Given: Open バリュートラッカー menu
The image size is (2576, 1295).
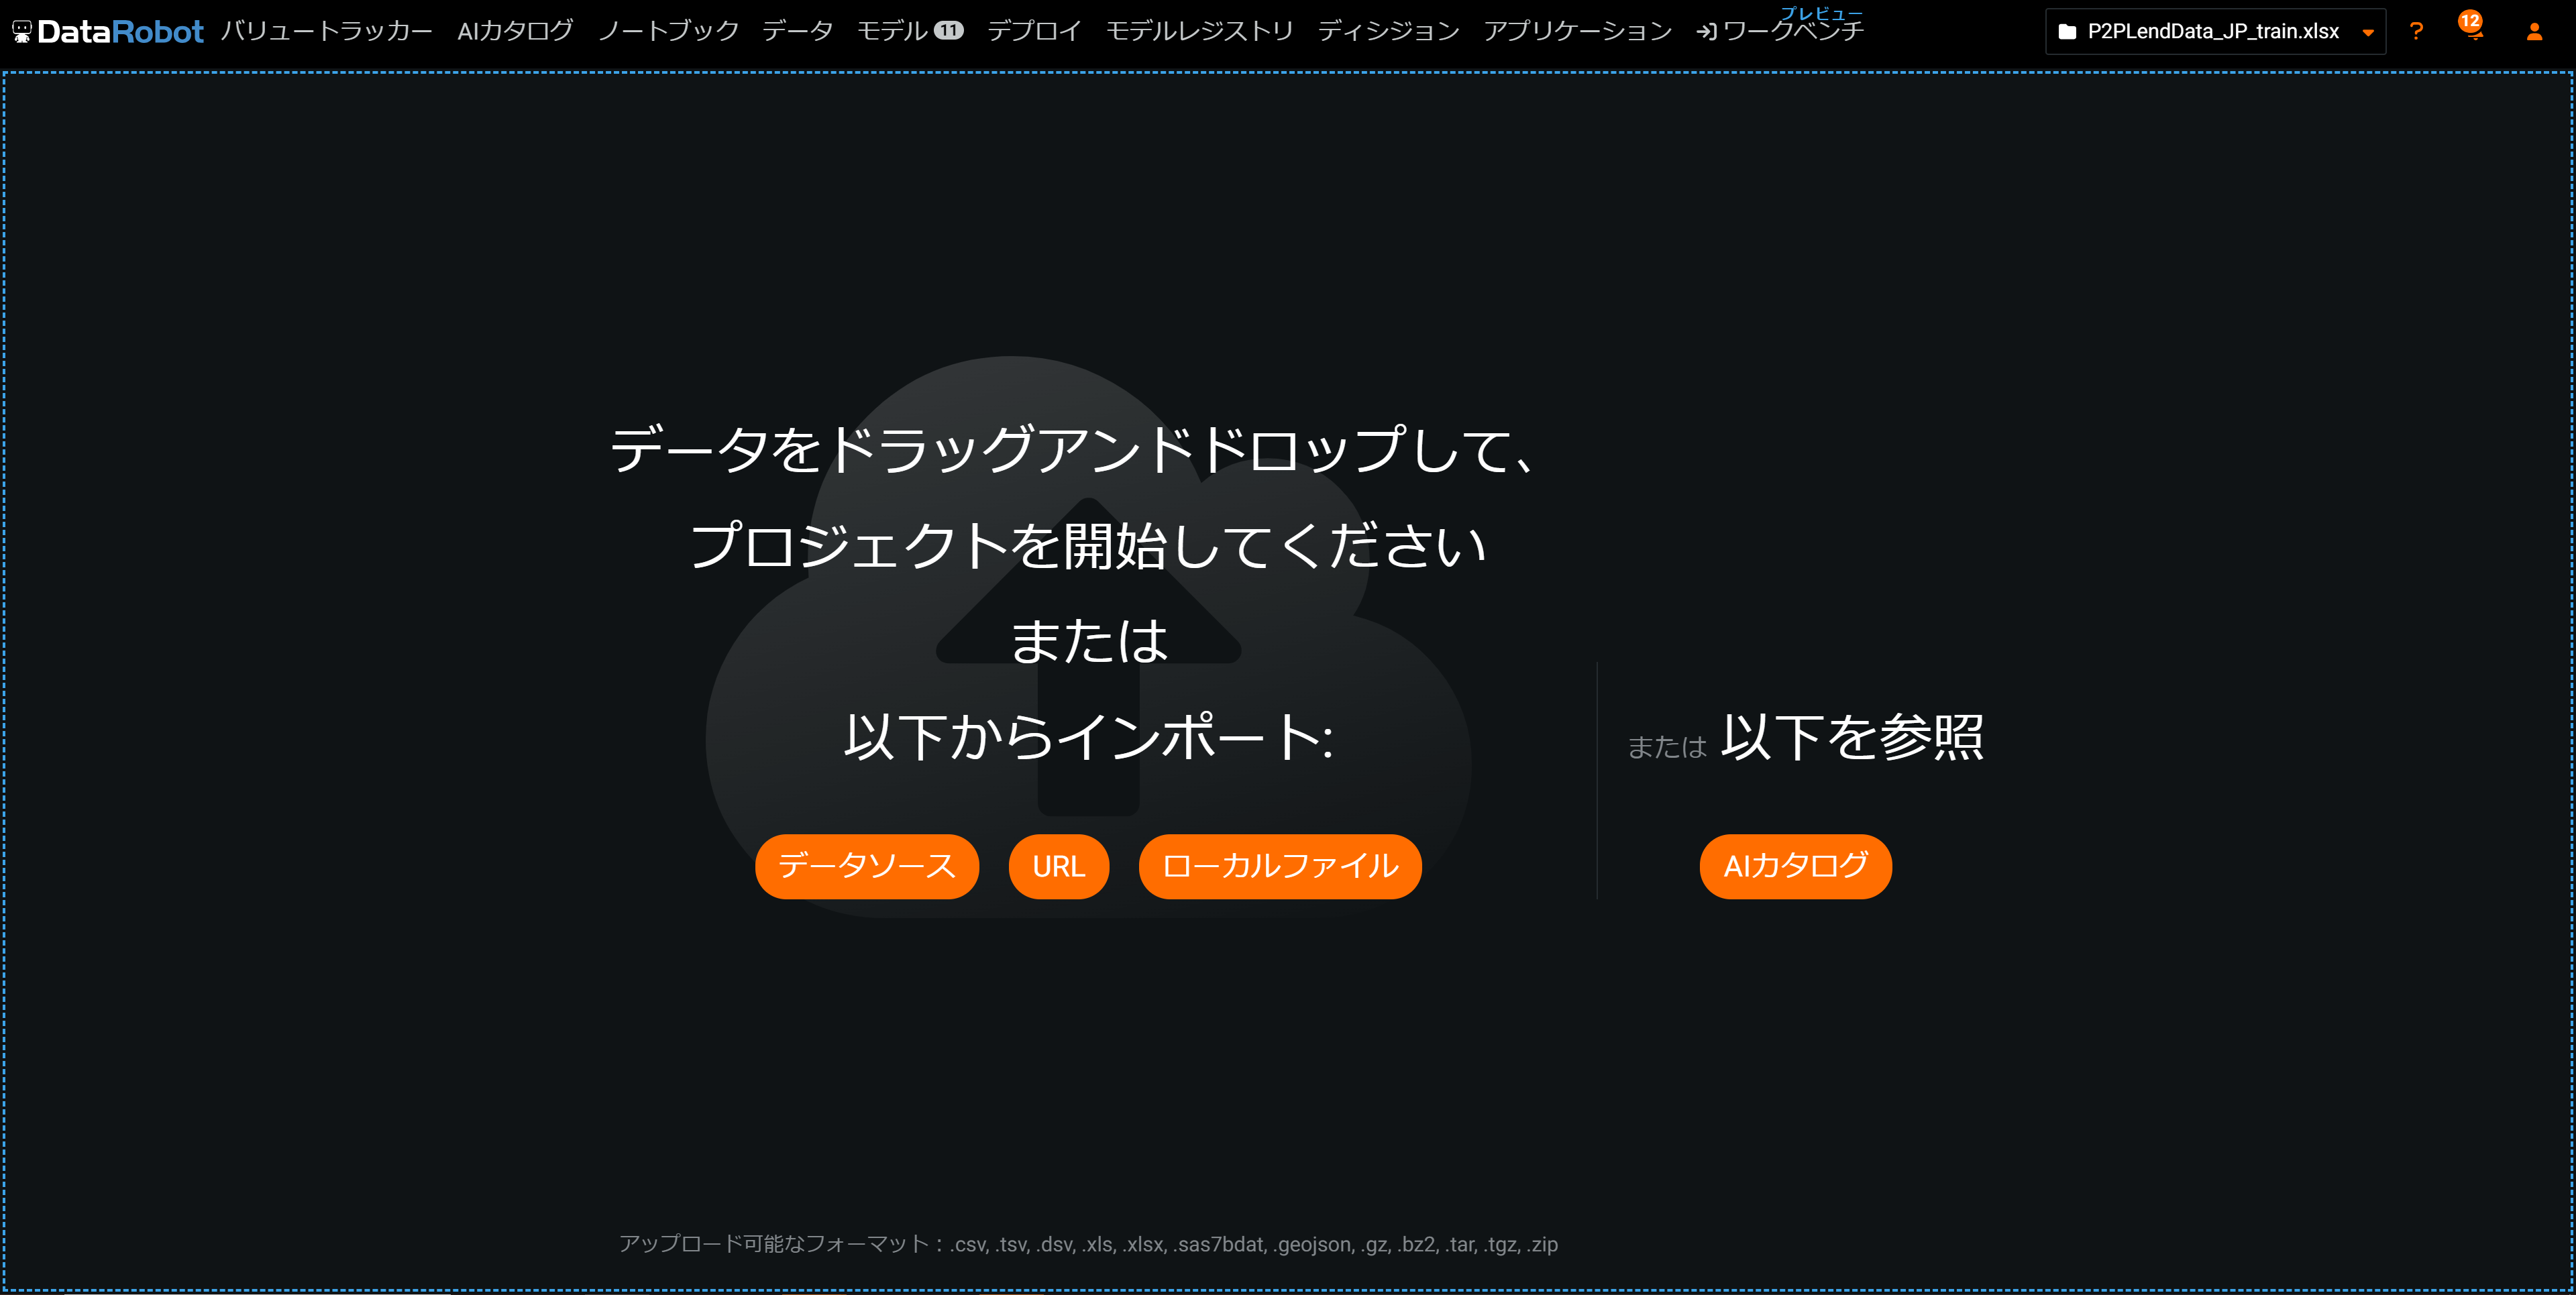Looking at the screenshot, I should click(x=326, y=32).
